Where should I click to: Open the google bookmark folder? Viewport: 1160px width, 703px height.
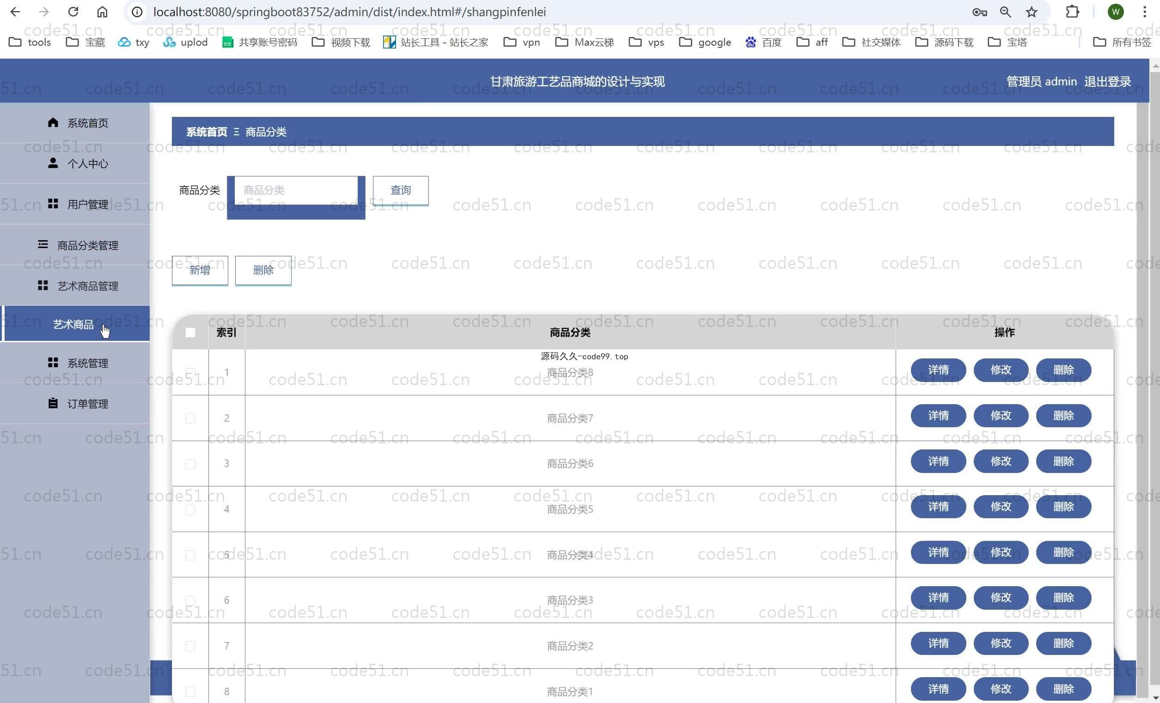tap(705, 42)
